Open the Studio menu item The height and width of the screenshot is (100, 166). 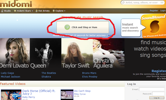[7, 11]
